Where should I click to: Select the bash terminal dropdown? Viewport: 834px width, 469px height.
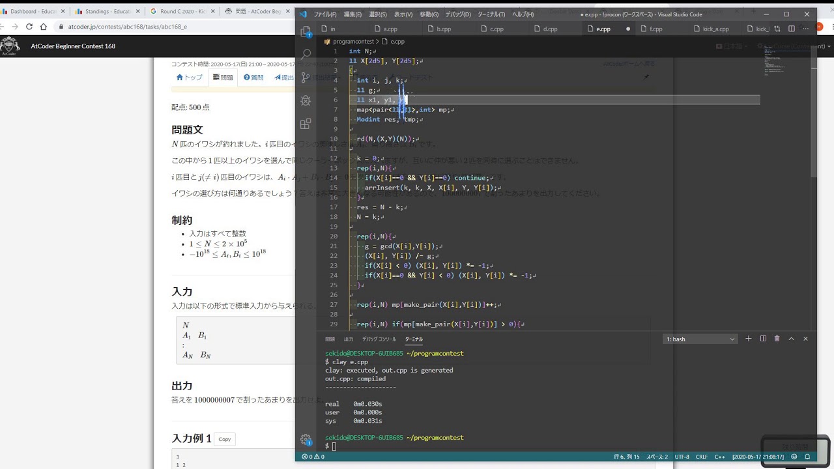click(x=700, y=339)
